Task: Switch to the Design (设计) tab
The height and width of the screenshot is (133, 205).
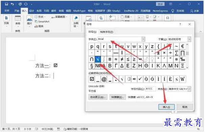Action: [31, 11]
